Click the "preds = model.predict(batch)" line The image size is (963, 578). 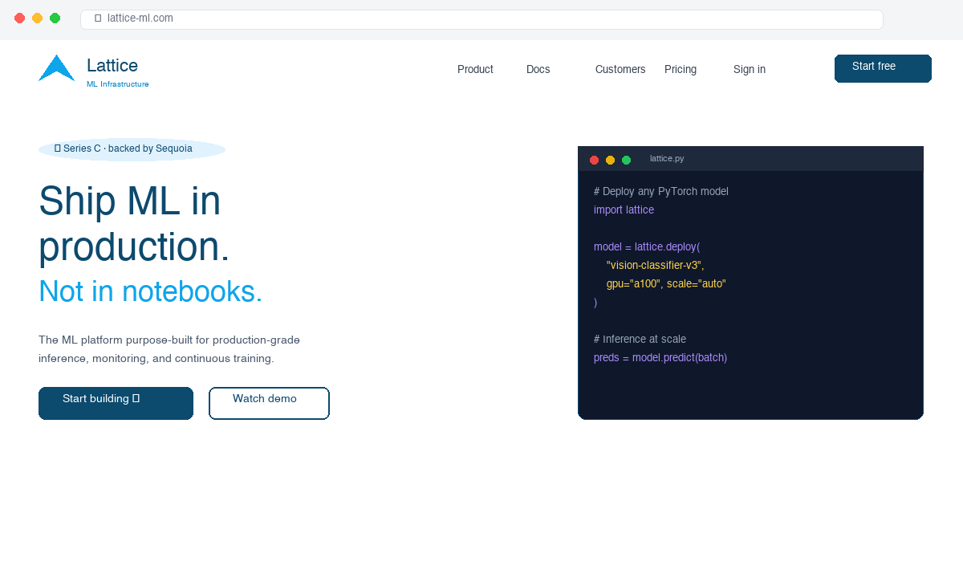click(660, 358)
